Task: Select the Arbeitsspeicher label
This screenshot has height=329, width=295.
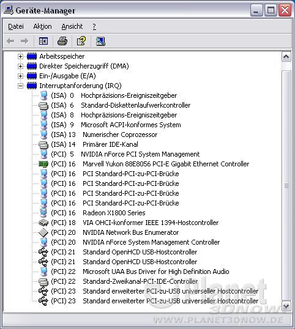Action: point(62,56)
